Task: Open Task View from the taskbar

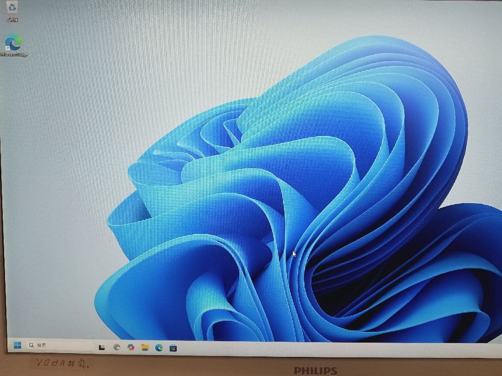Action: tap(102, 347)
